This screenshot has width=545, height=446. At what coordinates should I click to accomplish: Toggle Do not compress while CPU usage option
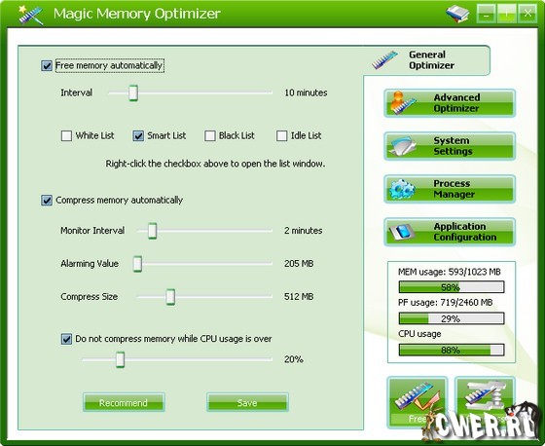click(x=66, y=339)
